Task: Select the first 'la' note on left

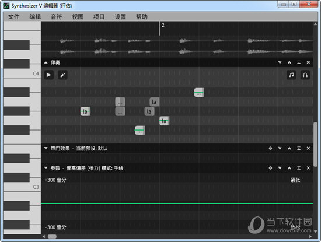Action: pos(85,111)
